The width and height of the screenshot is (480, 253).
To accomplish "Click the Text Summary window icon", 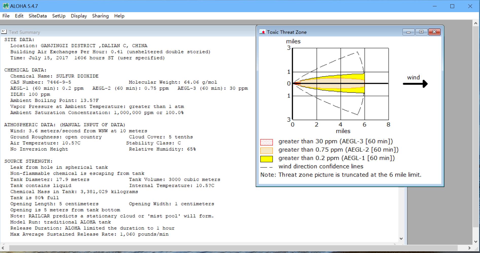I will pyautogui.click(x=4, y=32).
